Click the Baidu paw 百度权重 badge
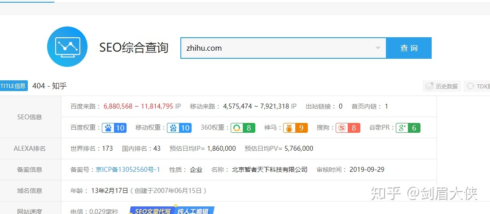490x214 pixels. [x=114, y=128]
